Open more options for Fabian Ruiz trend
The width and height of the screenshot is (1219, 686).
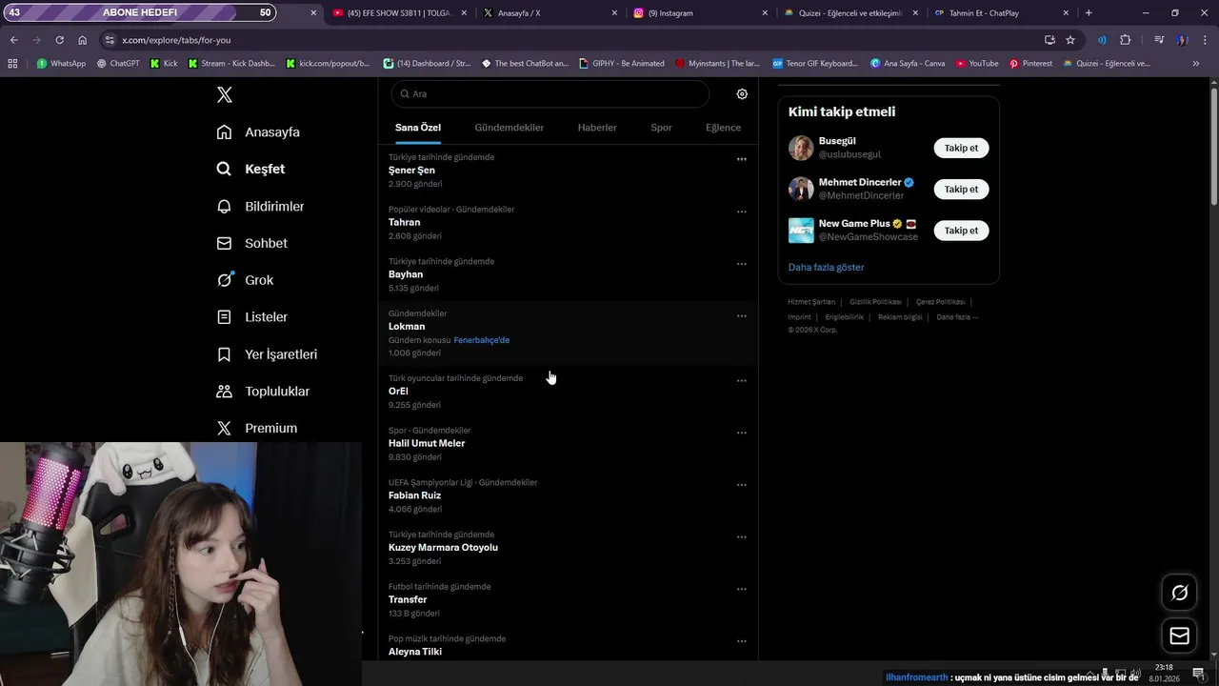(x=741, y=485)
